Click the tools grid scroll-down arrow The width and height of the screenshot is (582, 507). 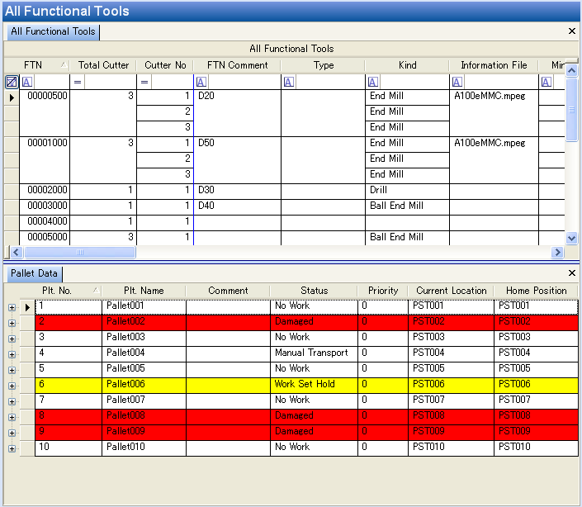coord(571,238)
